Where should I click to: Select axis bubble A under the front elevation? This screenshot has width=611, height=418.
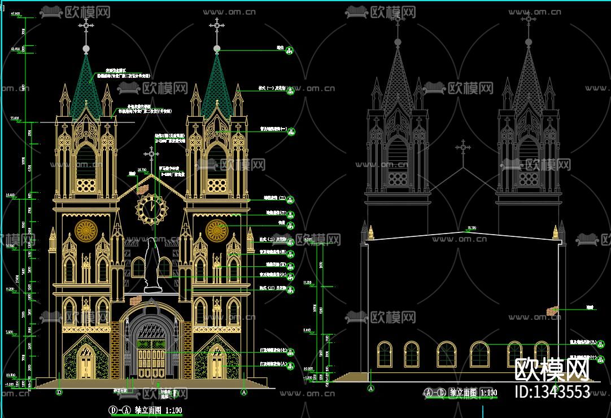[244, 392]
